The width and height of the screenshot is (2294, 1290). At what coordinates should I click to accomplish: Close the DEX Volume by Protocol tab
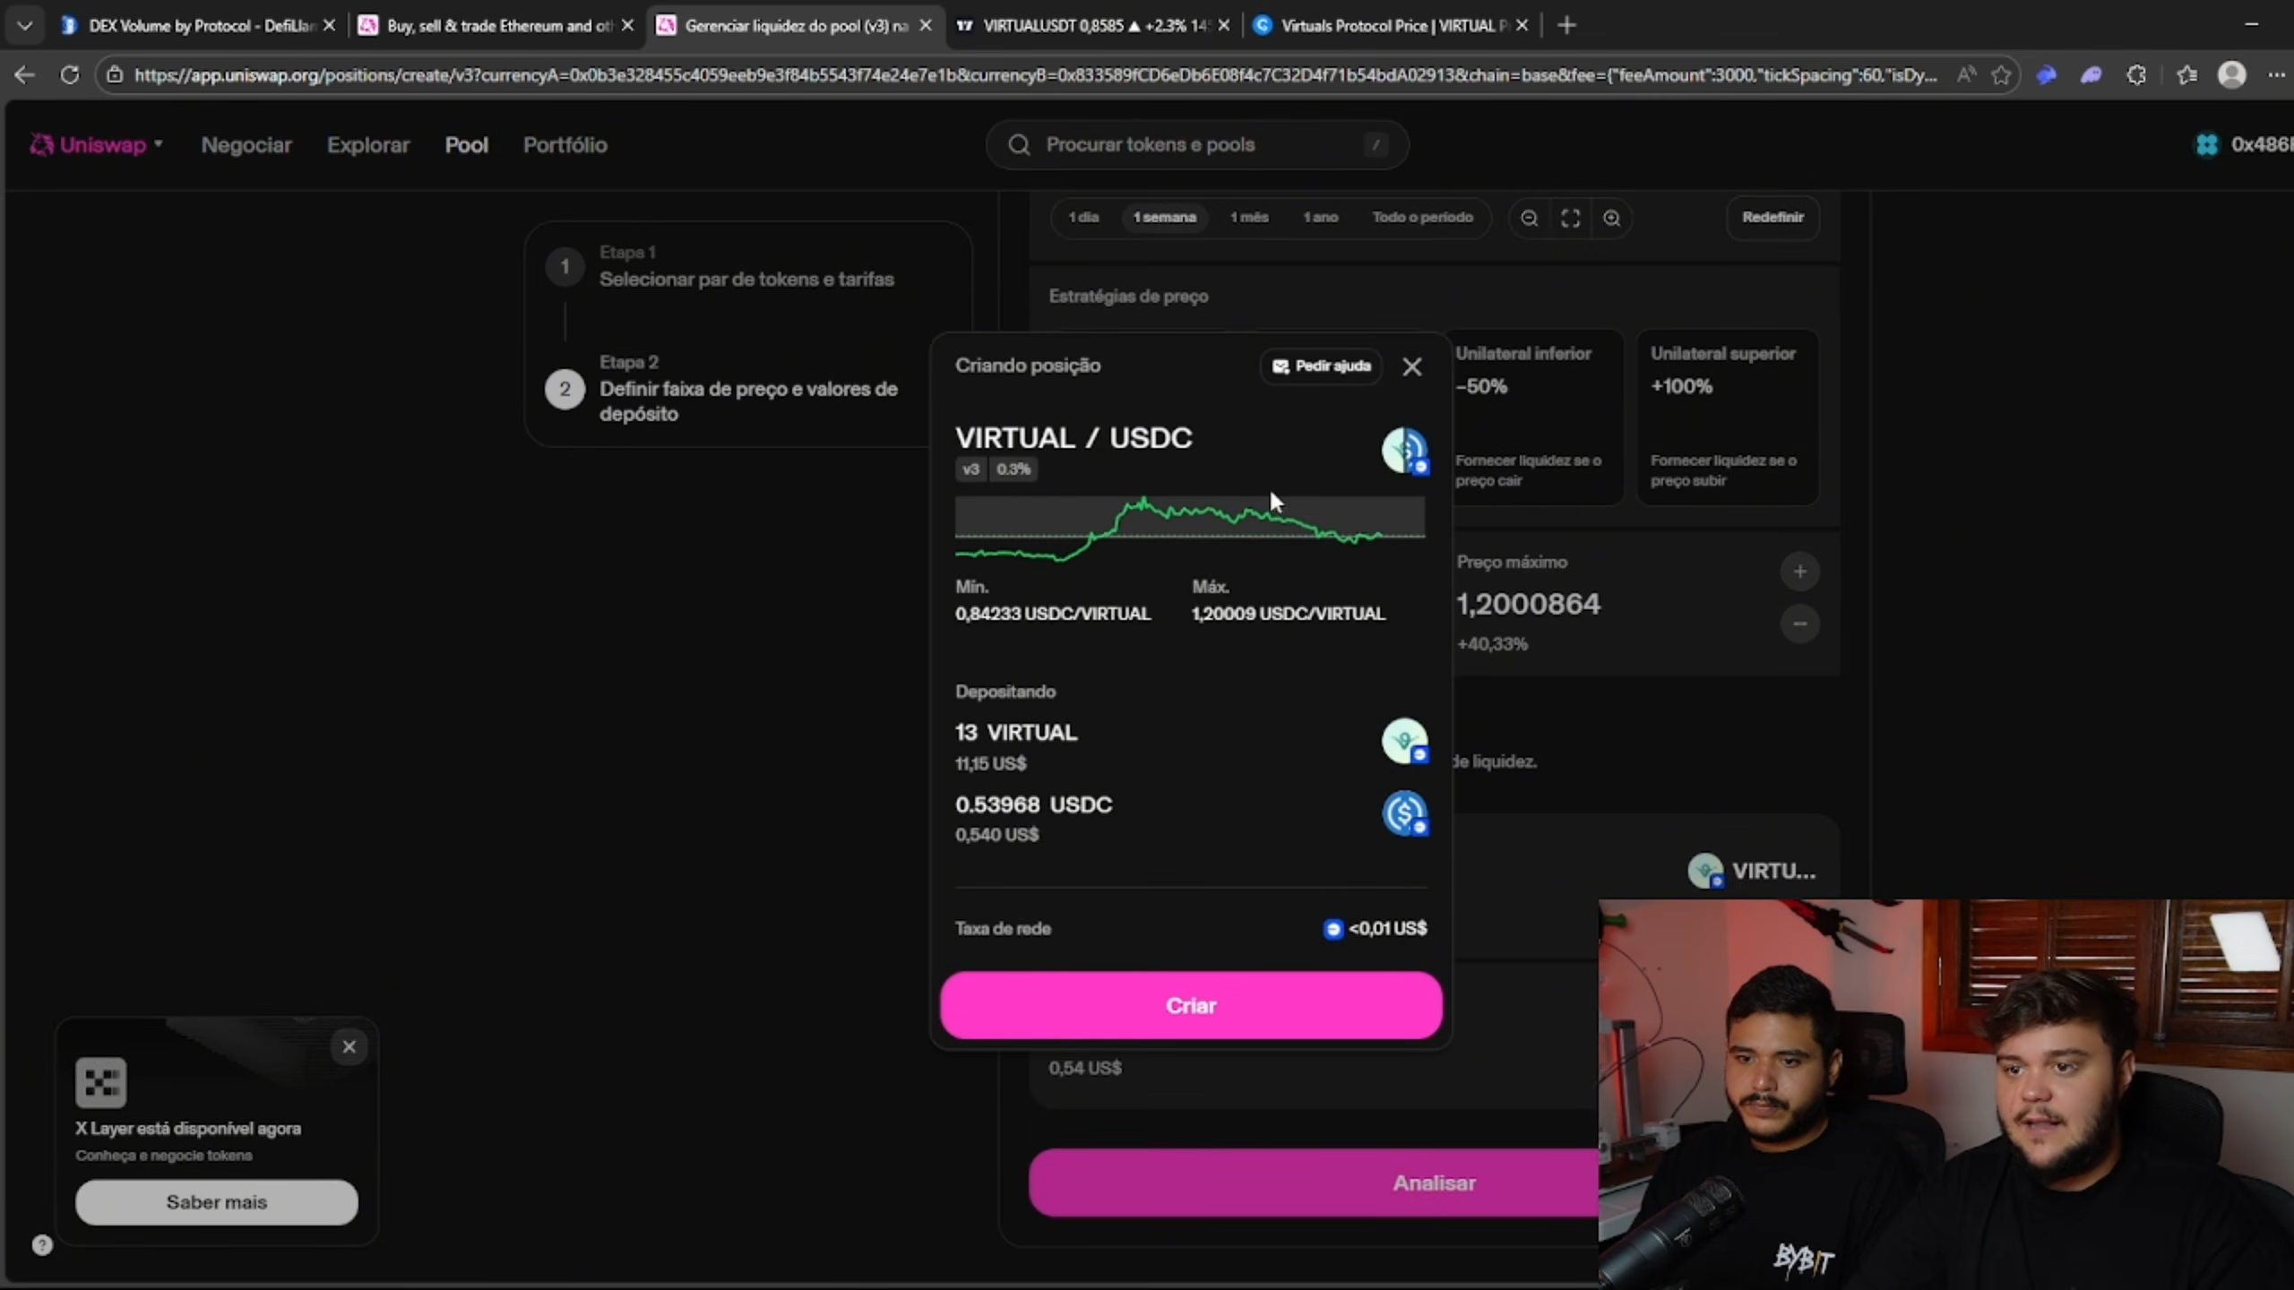pyautogui.click(x=329, y=26)
